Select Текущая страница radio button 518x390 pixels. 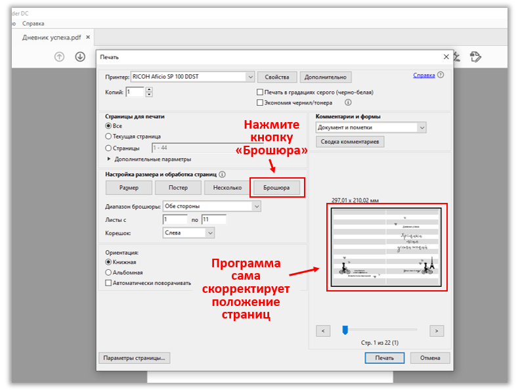108,136
